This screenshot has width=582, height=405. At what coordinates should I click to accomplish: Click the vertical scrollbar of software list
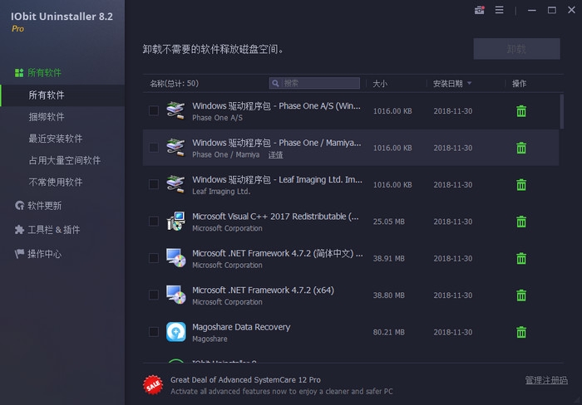coord(561,111)
